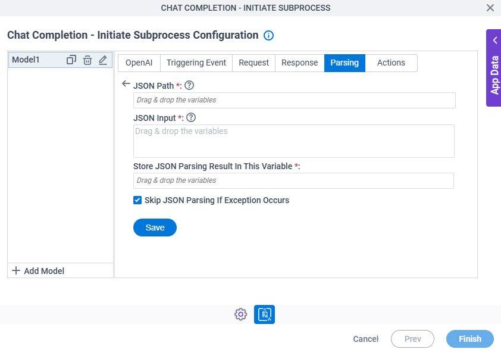Focus the JSON Path input field
Viewport: 501px width, 352px height.
295,100
